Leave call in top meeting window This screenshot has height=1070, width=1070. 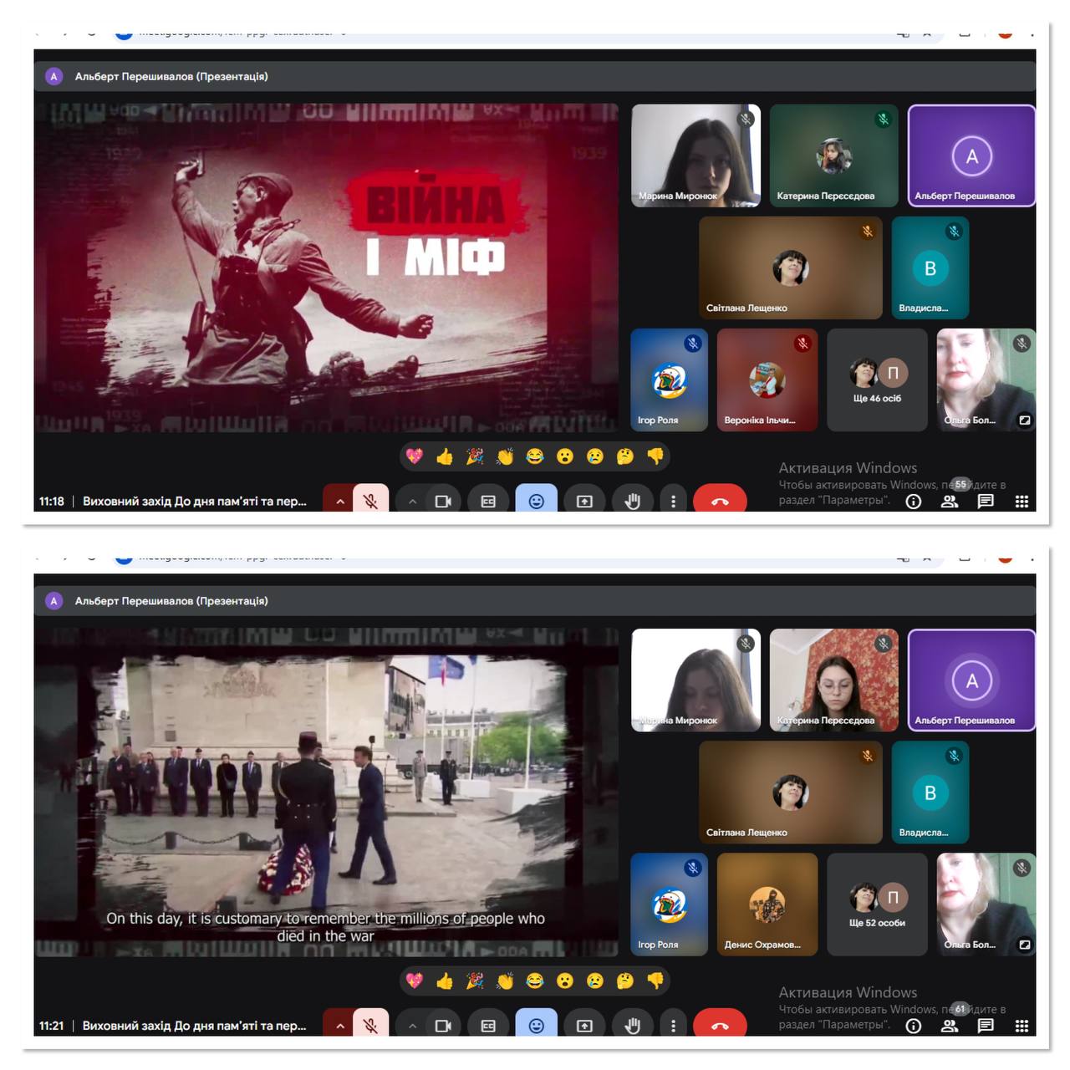coord(720,500)
